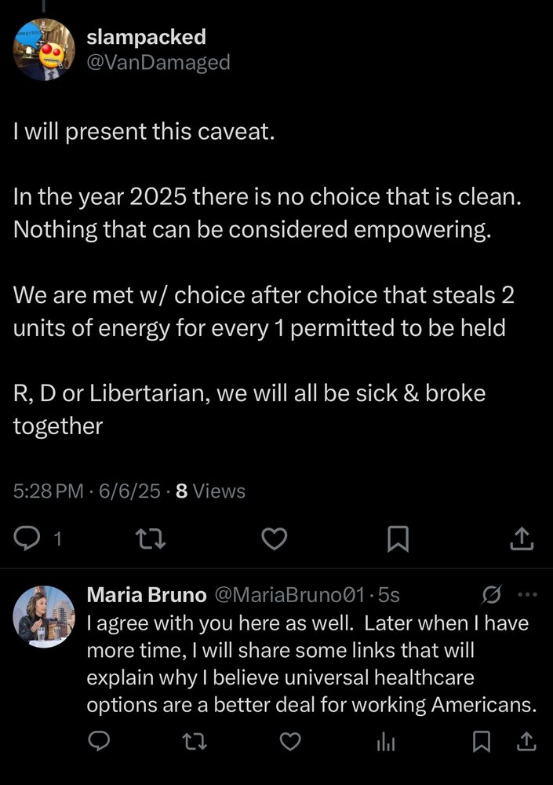Open Maria Bruno's profile name
This screenshot has height=785, width=553.
click(x=146, y=596)
